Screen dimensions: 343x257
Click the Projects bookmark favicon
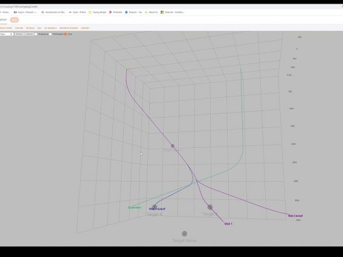pyautogui.click(x=126, y=12)
